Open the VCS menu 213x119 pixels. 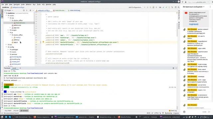tap(43, 4)
